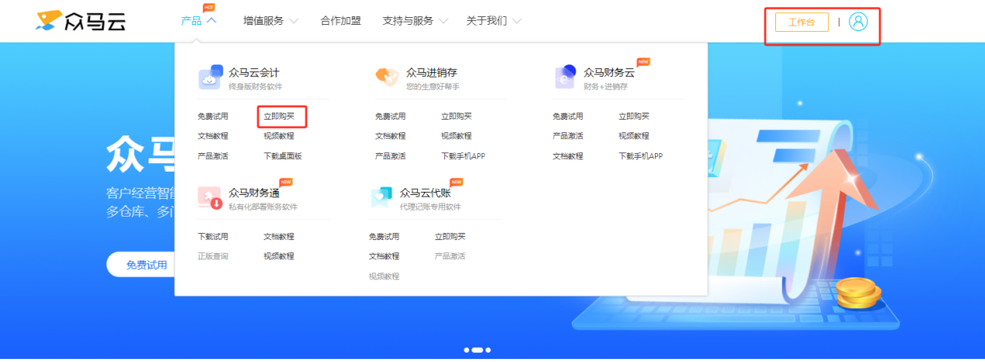Open the 工作台 workbench button

(x=802, y=22)
